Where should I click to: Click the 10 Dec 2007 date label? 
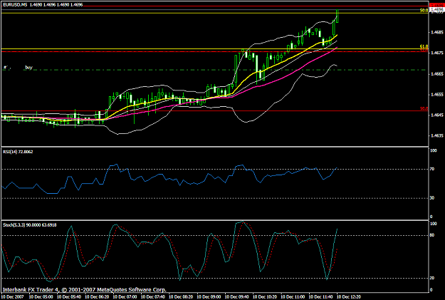(13, 297)
